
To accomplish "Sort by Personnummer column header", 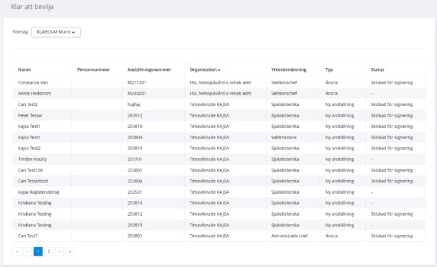I will 93,70.
